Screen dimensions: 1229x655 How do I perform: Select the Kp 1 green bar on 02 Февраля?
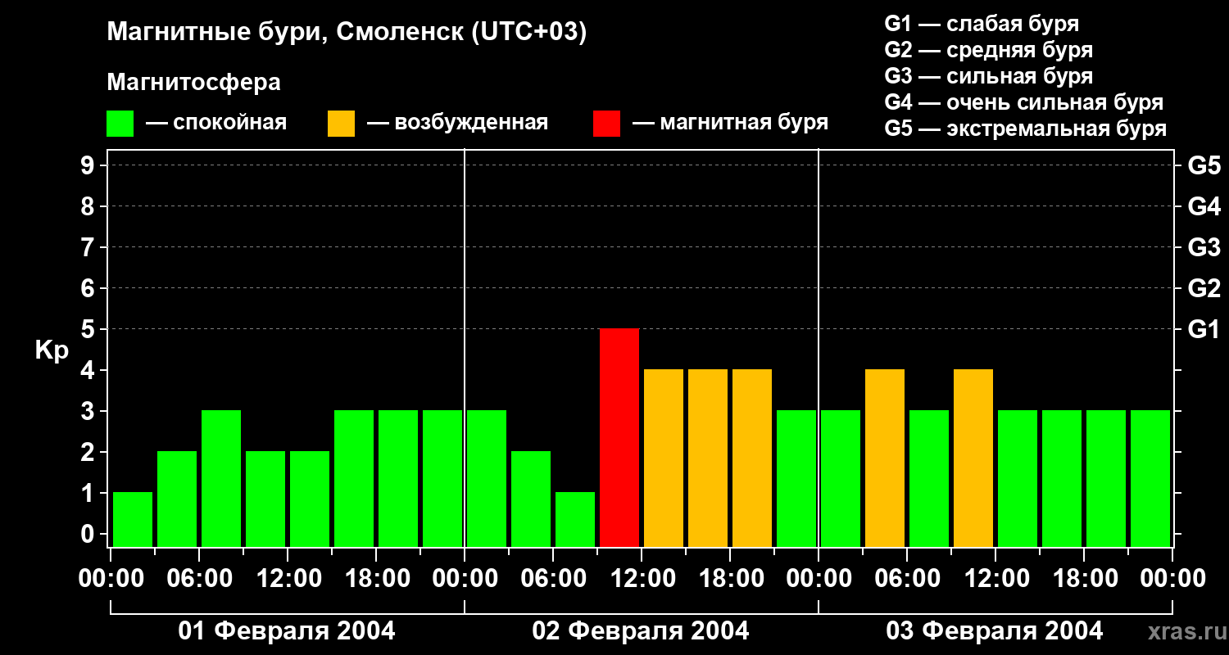(x=575, y=519)
